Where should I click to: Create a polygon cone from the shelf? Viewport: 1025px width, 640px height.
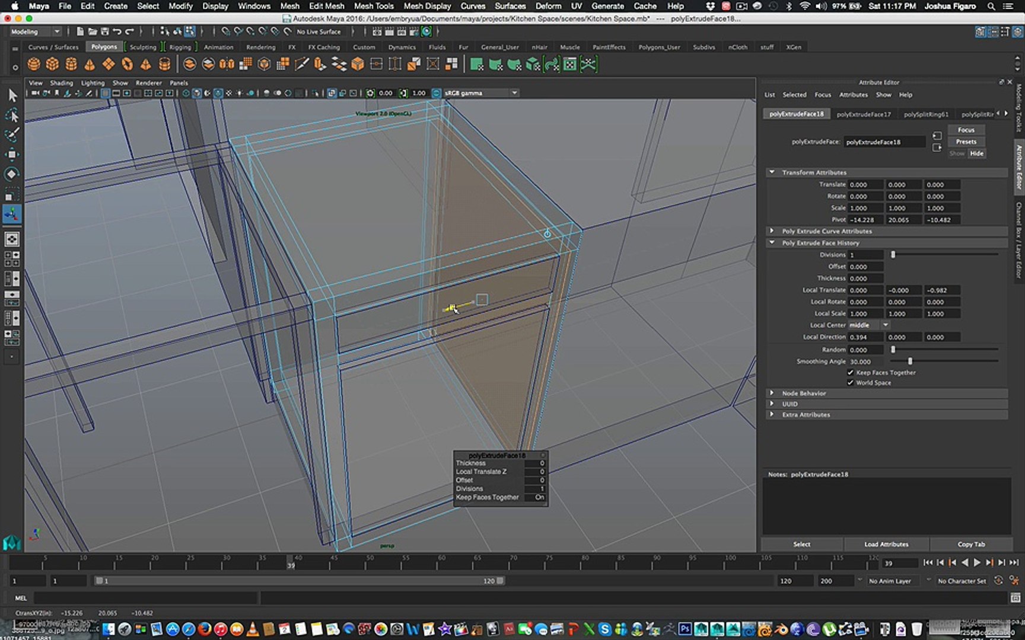[x=90, y=64]
